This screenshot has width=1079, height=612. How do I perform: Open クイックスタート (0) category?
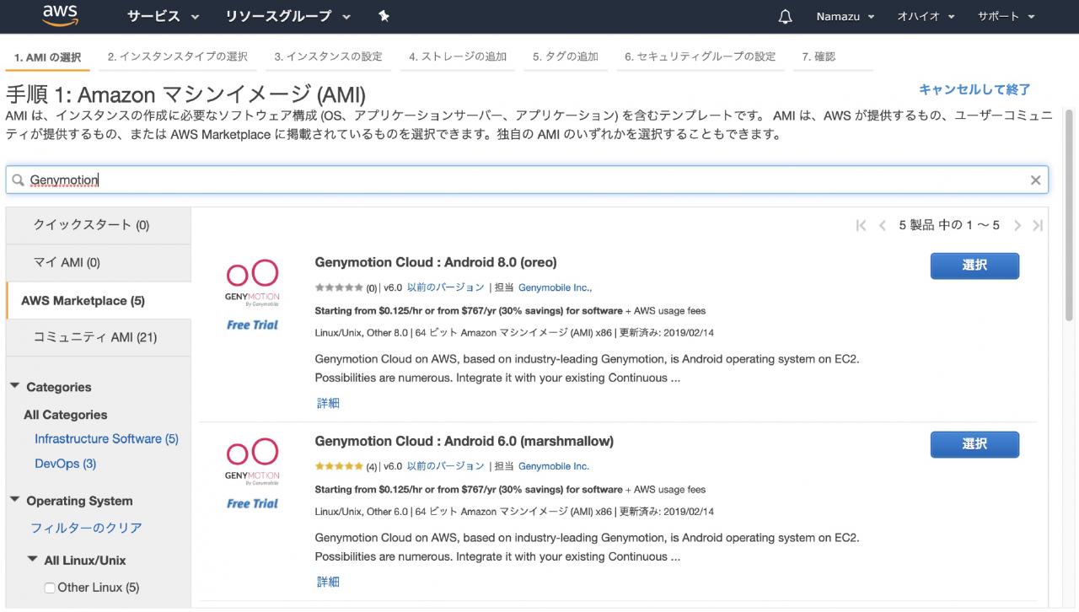coord(99,225)
